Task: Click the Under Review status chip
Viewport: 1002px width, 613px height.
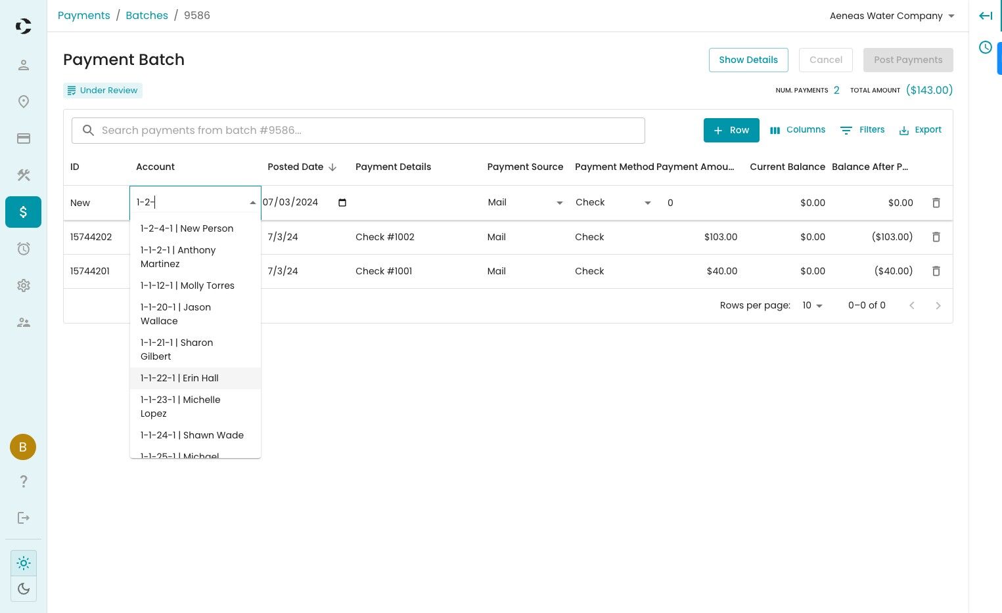Action: point(103,91)
